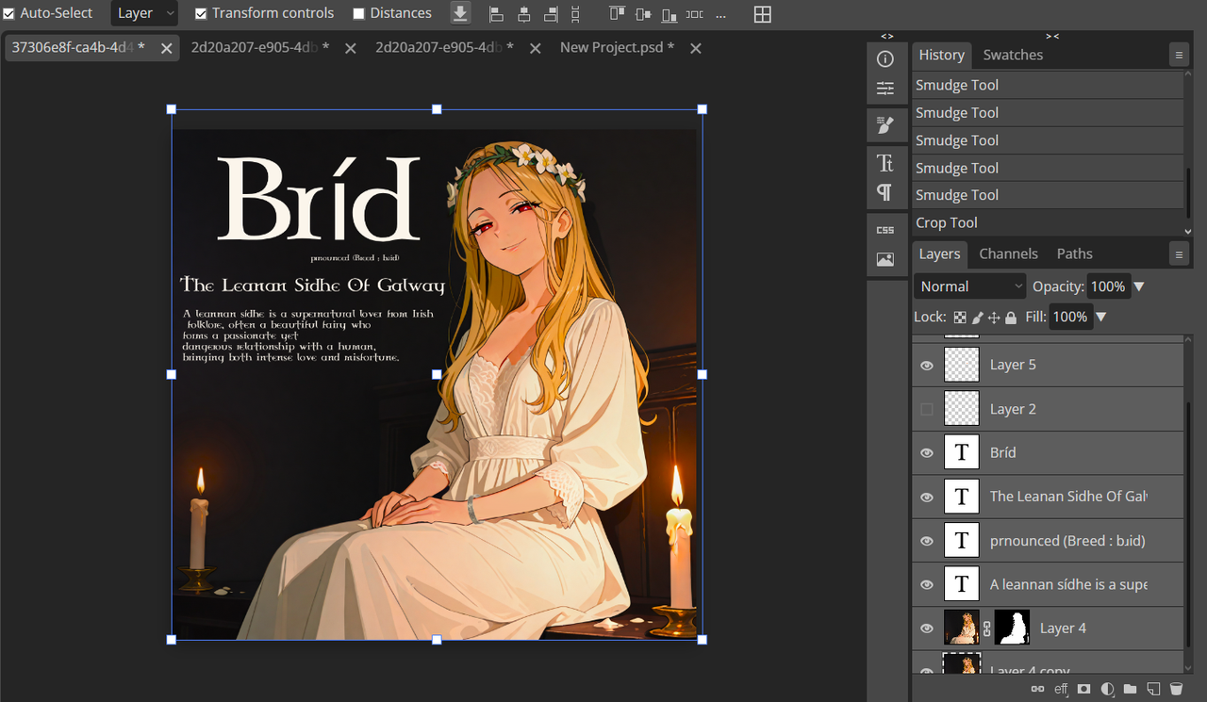Open the Opacity slider arrow
Image resolution: width=1207 pixels, height=702 pixels.
point(1139,286)
